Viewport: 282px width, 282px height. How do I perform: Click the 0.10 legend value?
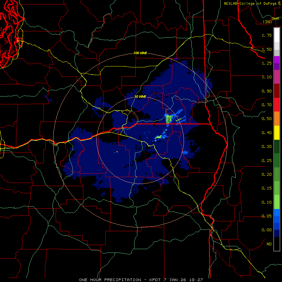(267, 202)
